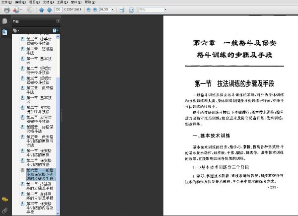Open the Comments panel speech-bubble icon

[5, 199]
